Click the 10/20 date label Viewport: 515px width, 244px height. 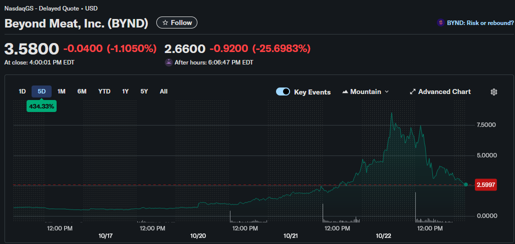pyautogui.click(x=198, y=236)
